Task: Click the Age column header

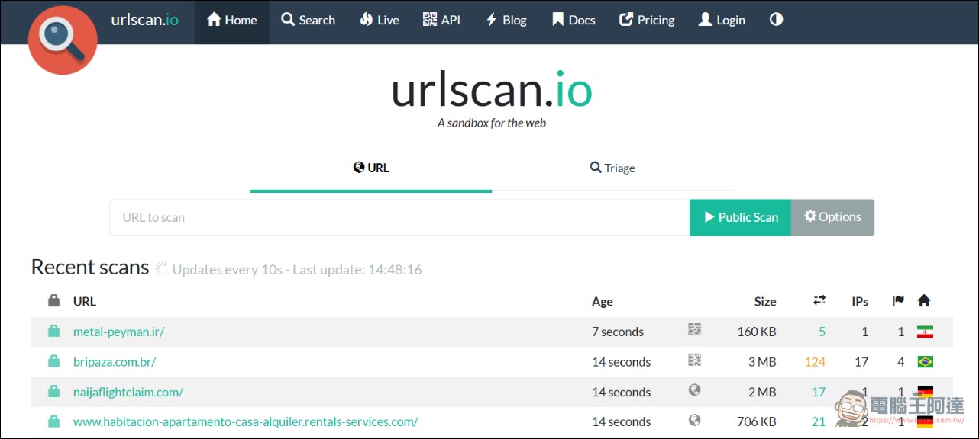Action: coord(603,302)
